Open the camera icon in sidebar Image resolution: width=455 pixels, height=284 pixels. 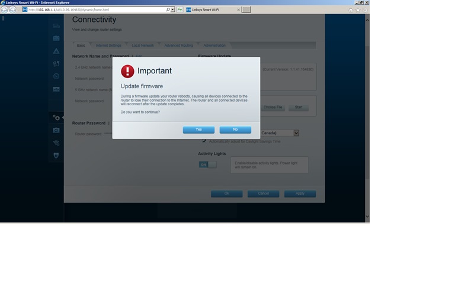[56, 130]
